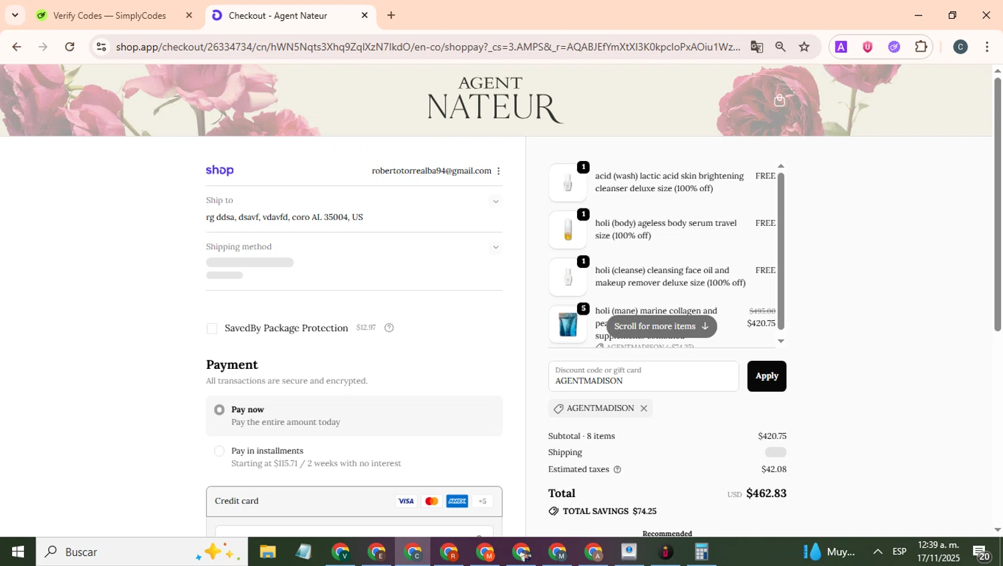Show the +5 more card types
This screenshot has width=1003, height=566.
point(482,501)
